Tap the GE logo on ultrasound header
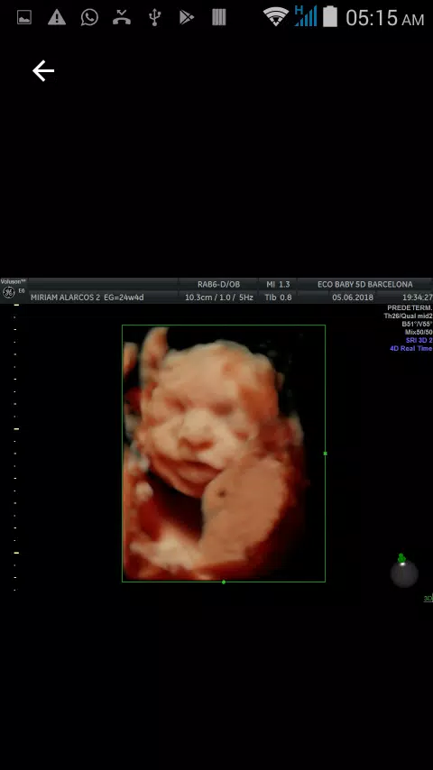 point(8,292)
